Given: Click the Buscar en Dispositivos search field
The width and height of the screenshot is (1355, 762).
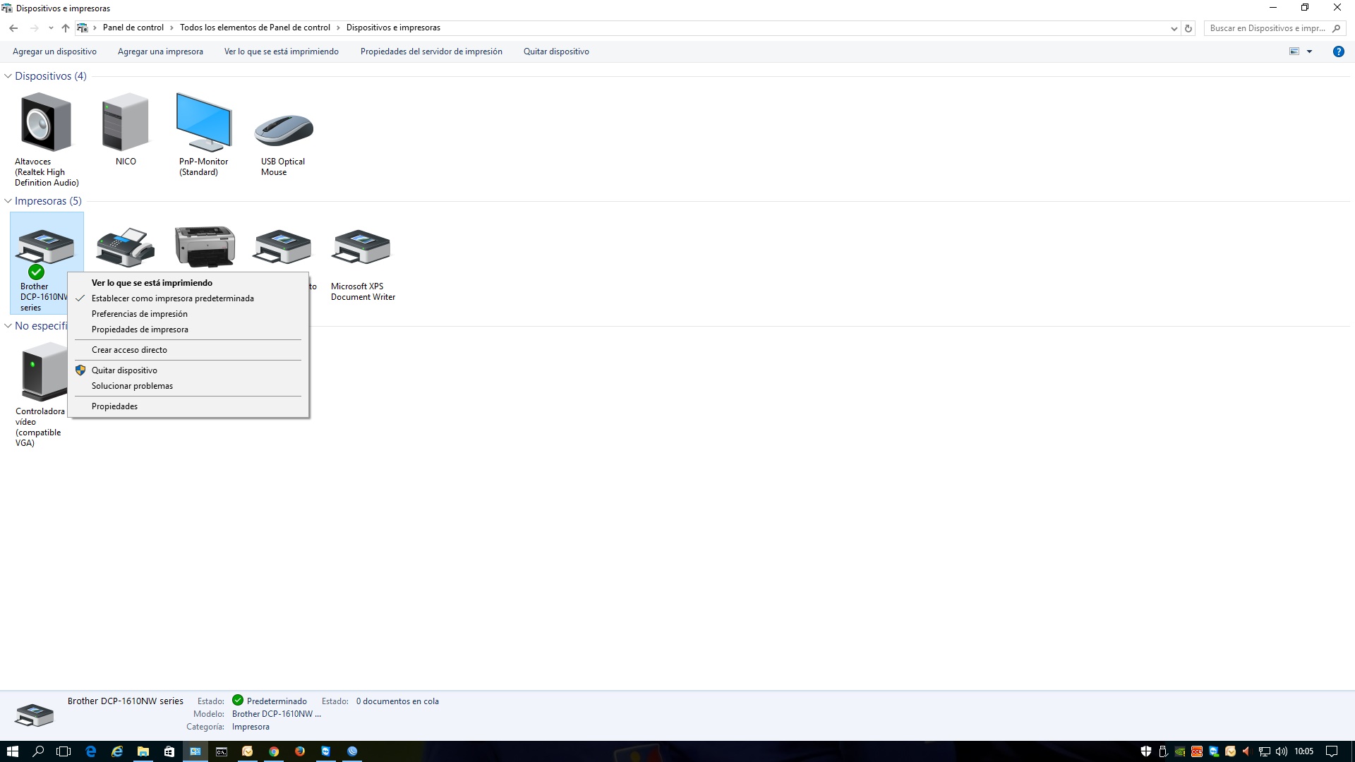Looking at the screenshot, I should 1267,28.
